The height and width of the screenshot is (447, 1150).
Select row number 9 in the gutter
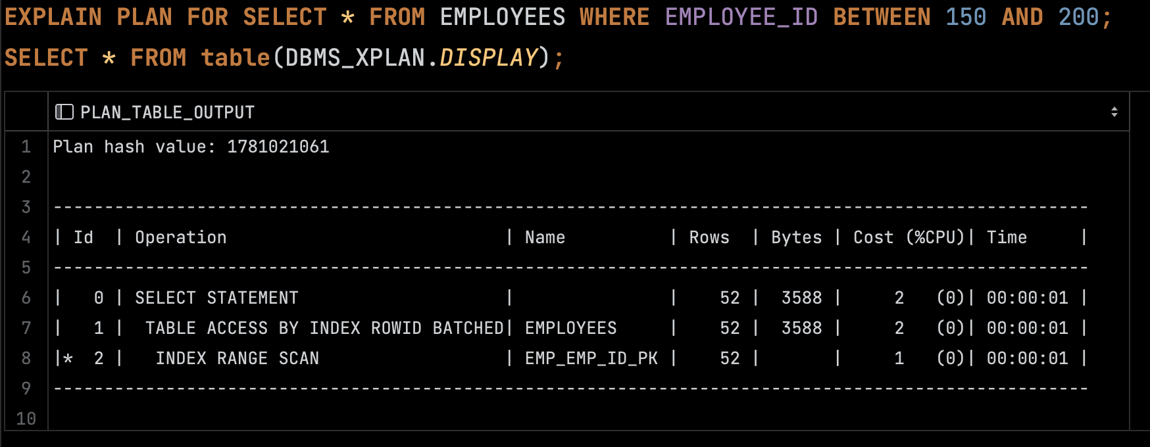click(26, 388)
